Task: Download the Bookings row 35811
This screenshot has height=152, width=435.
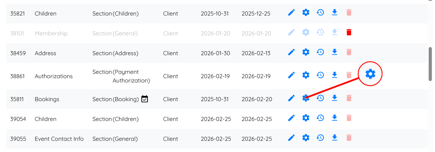Action: (x=334, y=98)
